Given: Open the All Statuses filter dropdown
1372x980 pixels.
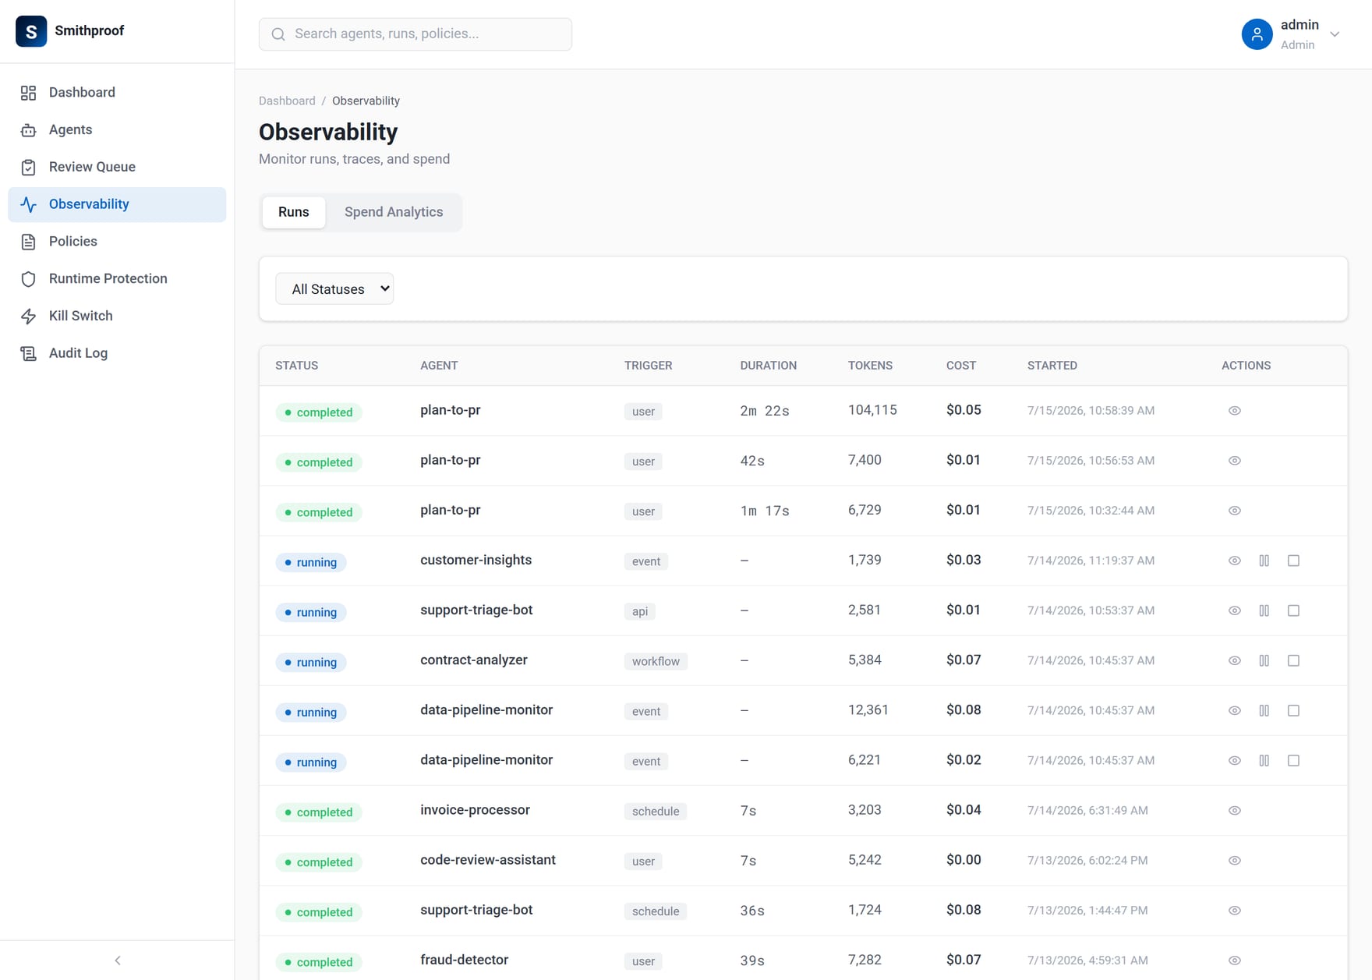Looking at the screenshot, I should tap(334, 289).
